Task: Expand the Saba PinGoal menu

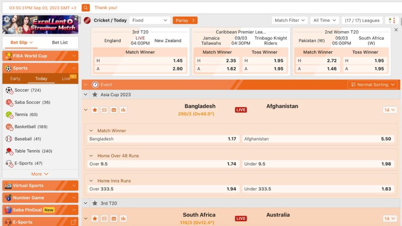Action: 40,210
